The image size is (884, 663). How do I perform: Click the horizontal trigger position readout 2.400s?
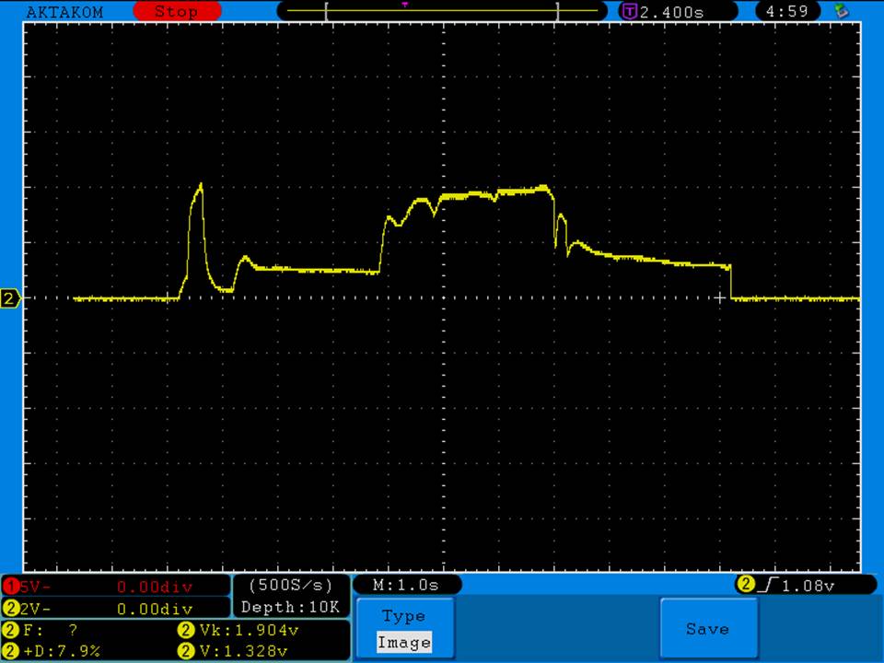[x=672, y=12]
